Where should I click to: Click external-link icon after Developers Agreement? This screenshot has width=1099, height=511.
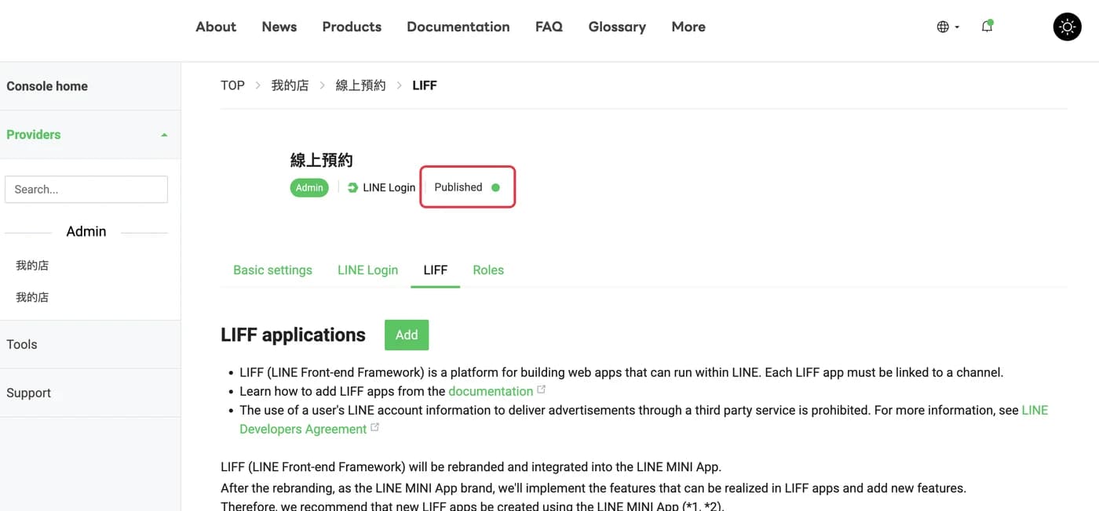click(375, 428)
